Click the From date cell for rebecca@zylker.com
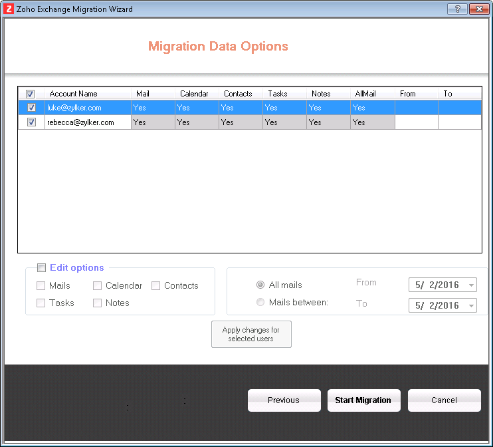This screenshot has width=493, height=447. (x=416, y=122)
